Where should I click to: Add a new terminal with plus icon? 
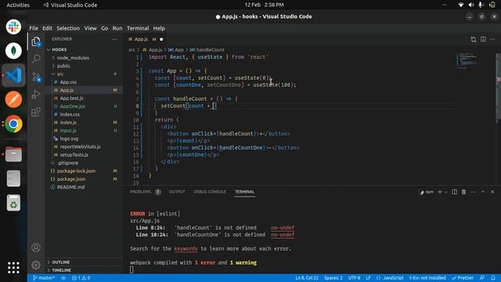[x=440, y=192]
